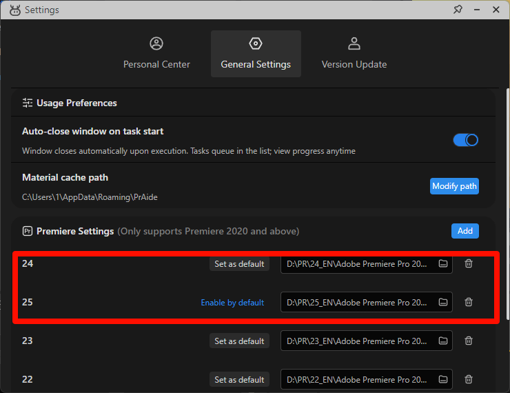Click the folder icon for Premiere 24 path

coord(443,264)
